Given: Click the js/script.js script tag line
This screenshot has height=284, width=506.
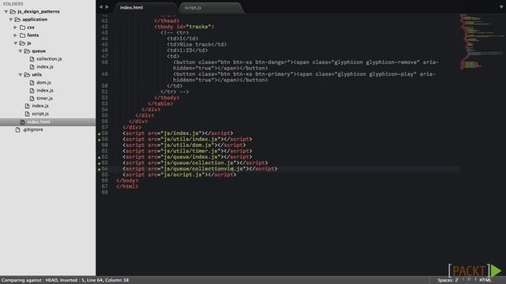Looking at the screenshot, I should click(179, 175).
